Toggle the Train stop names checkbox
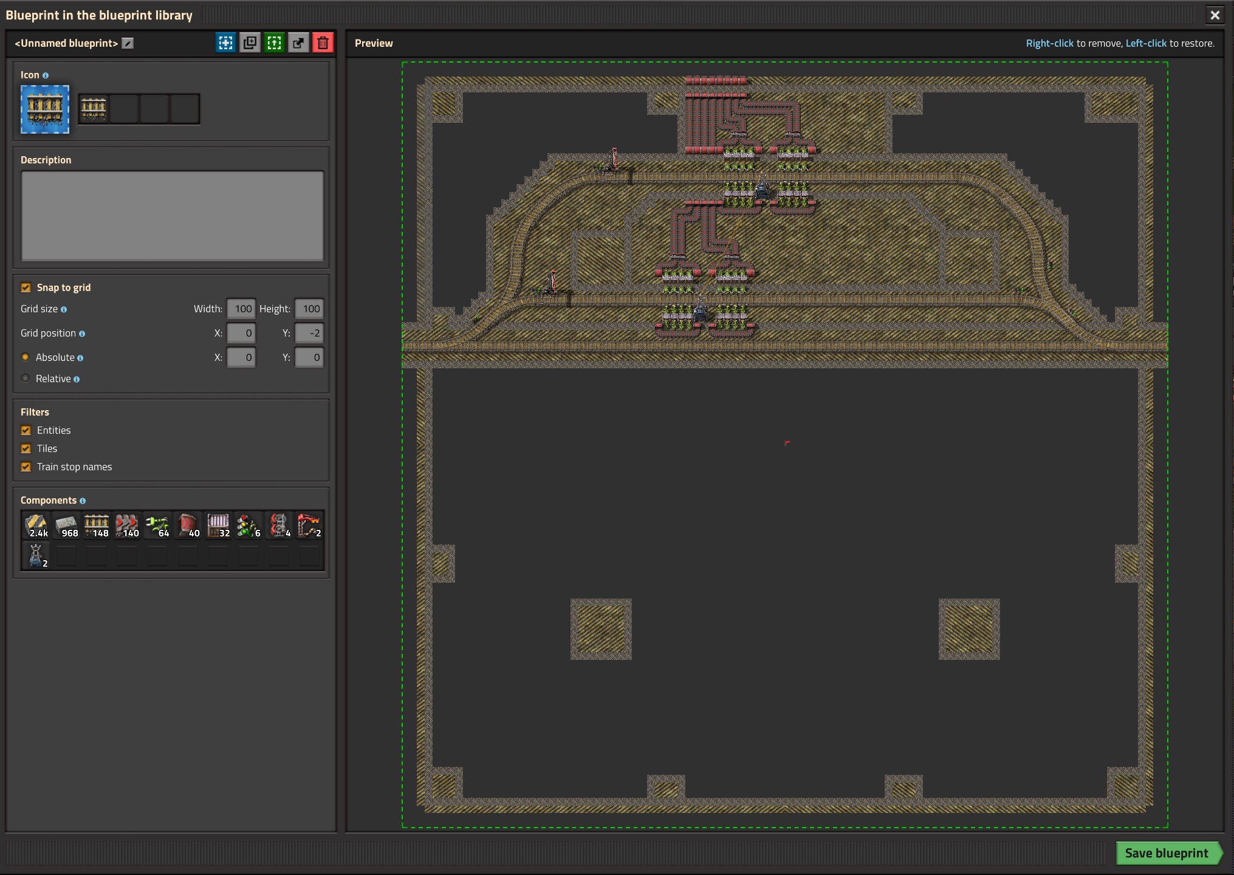1234x875 pixels. coord(26,467)
